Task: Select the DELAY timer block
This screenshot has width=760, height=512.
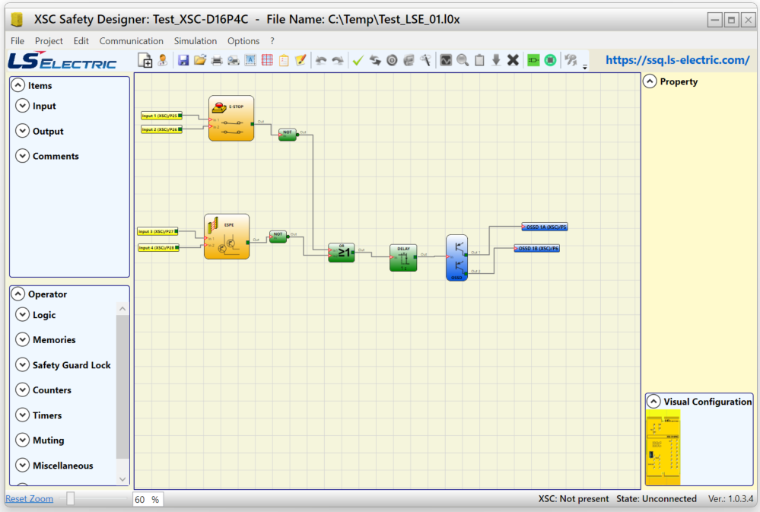Action: click(x=403, y=258)
